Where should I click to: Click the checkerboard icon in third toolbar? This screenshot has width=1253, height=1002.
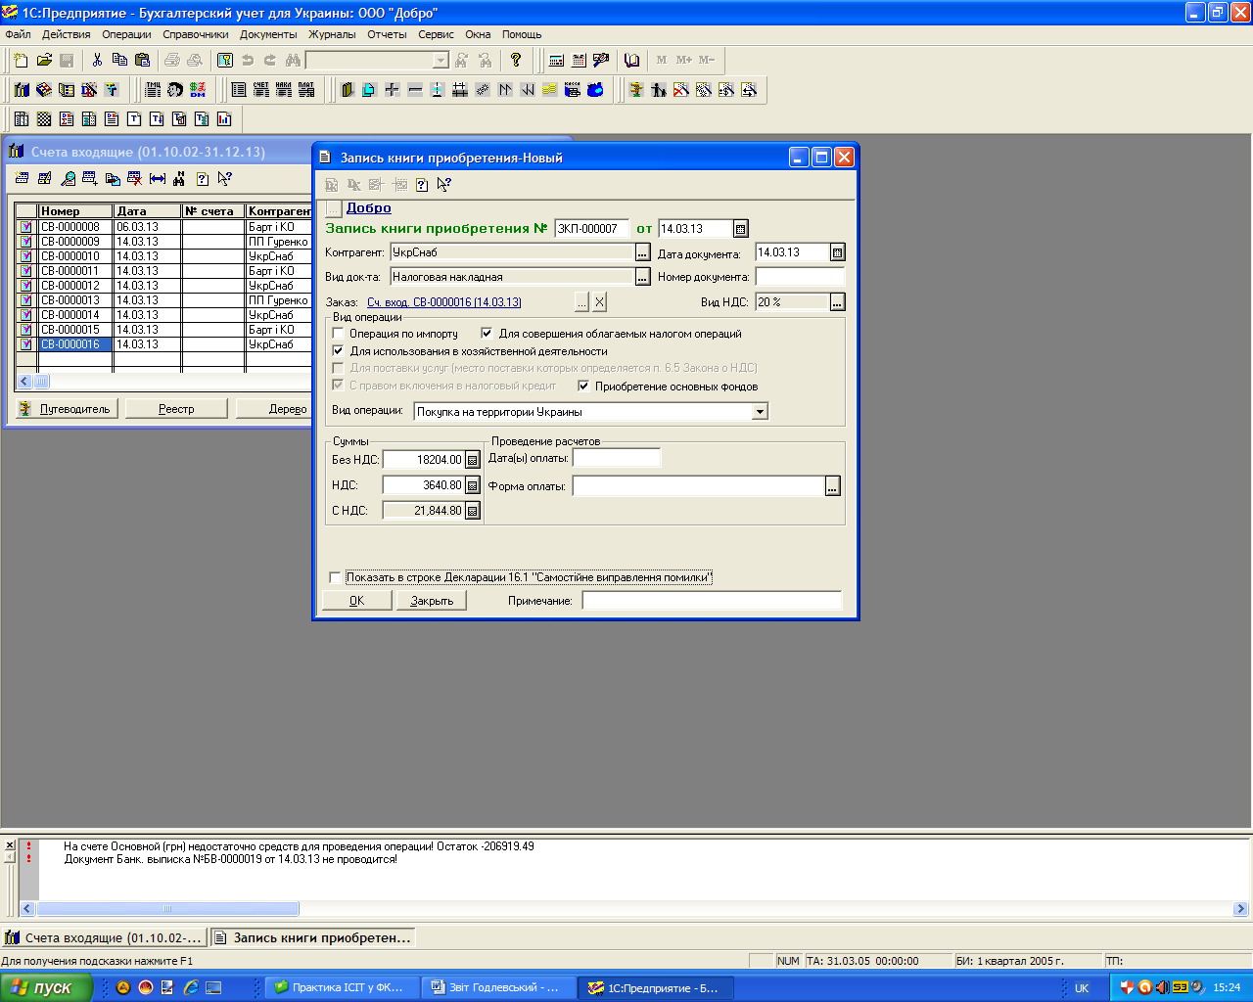click(x=44, y=119)
